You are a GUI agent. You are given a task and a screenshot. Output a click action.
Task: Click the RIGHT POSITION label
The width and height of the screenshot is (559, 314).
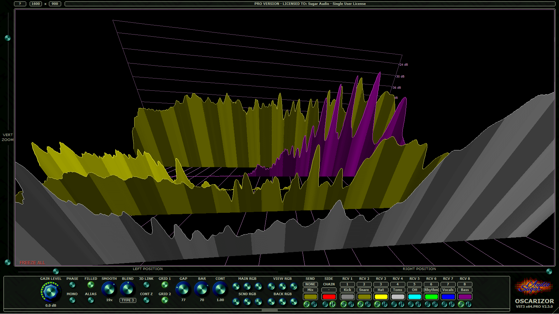pos(419,269)
